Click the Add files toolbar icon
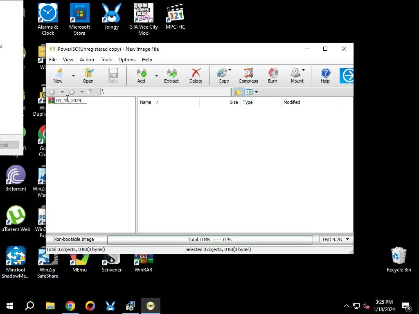 click(x=141, y=76)
